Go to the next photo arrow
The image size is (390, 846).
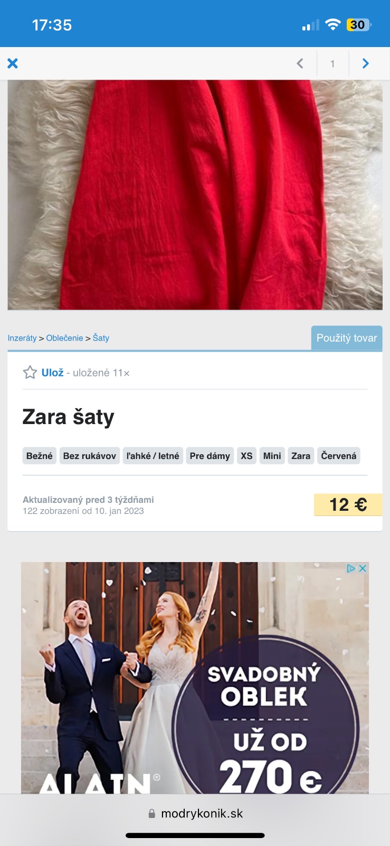[x=365, y=63]
